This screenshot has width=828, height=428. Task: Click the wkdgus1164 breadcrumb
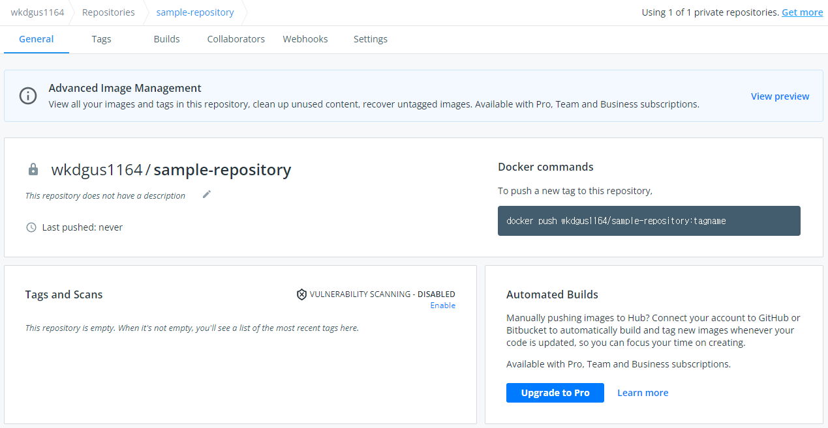click(37, 12)
